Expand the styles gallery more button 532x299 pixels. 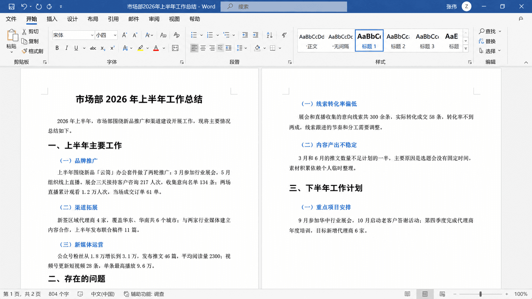click(466, 48)
